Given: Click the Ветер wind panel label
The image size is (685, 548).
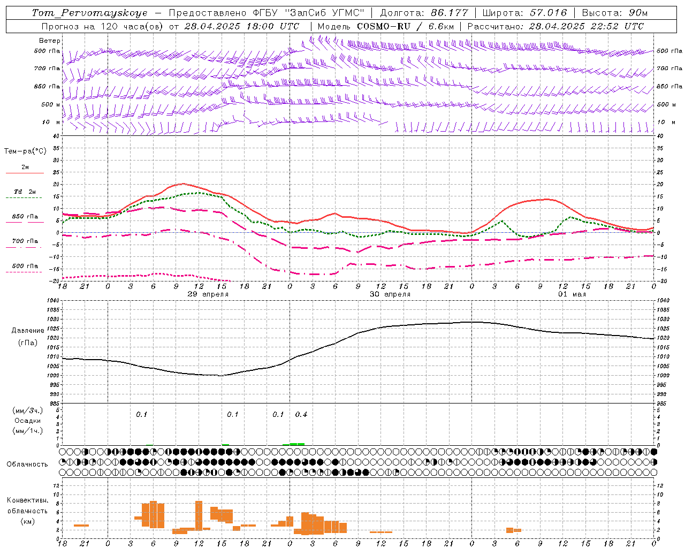Looking at the screenshot, I should point(50,41).
